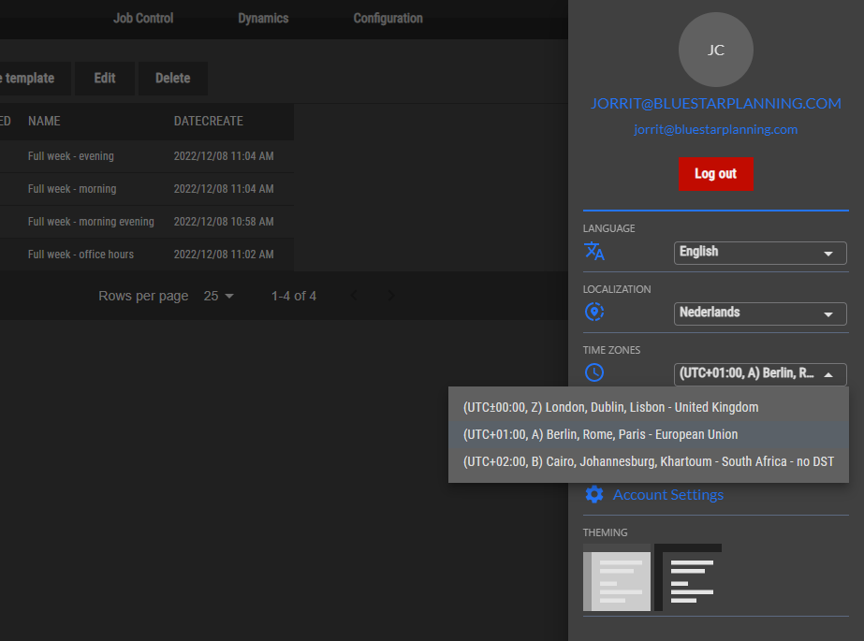Open the Configuration tab
Screen dimensions: 864x641
(x=388, y=18)
